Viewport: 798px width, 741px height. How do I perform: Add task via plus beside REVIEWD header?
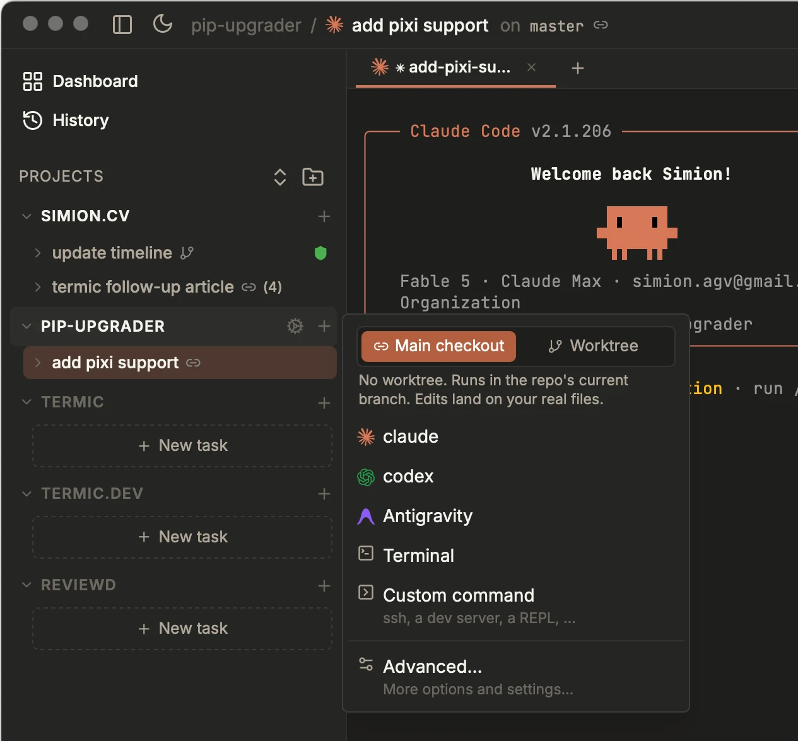(x=324, y=586)
